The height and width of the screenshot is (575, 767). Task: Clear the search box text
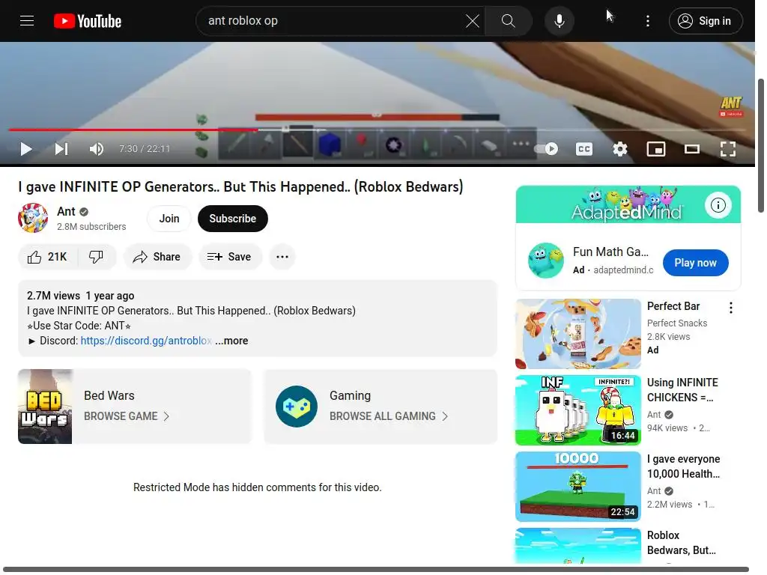pos(472,21)
